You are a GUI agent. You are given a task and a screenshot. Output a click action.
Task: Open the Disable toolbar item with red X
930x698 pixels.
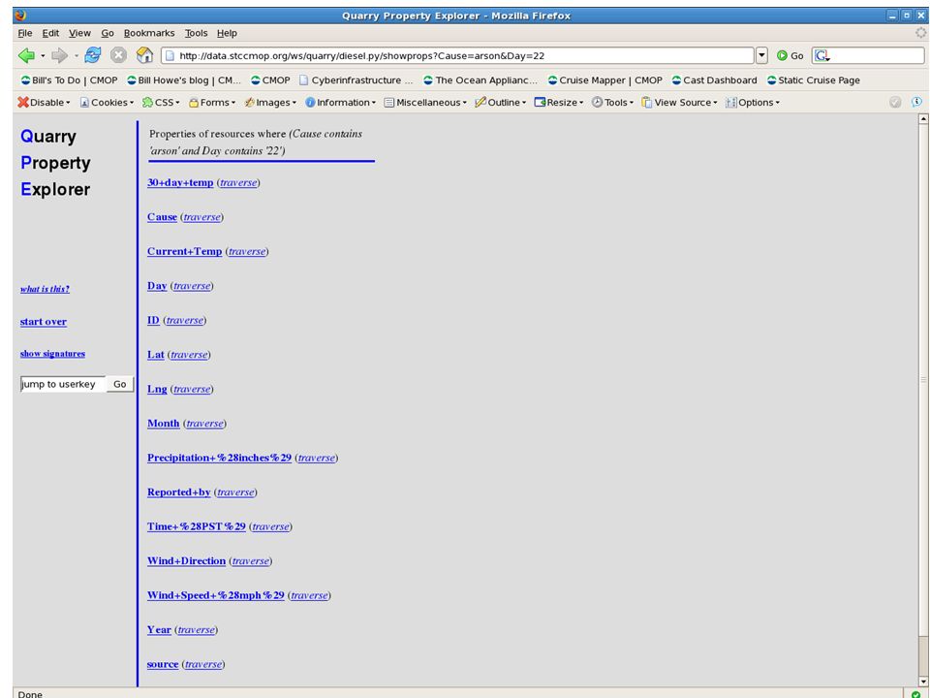tap(44, 102)
